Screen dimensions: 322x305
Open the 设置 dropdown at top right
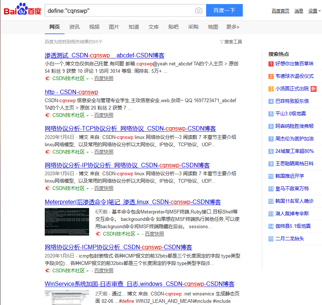tap(313, 11)
